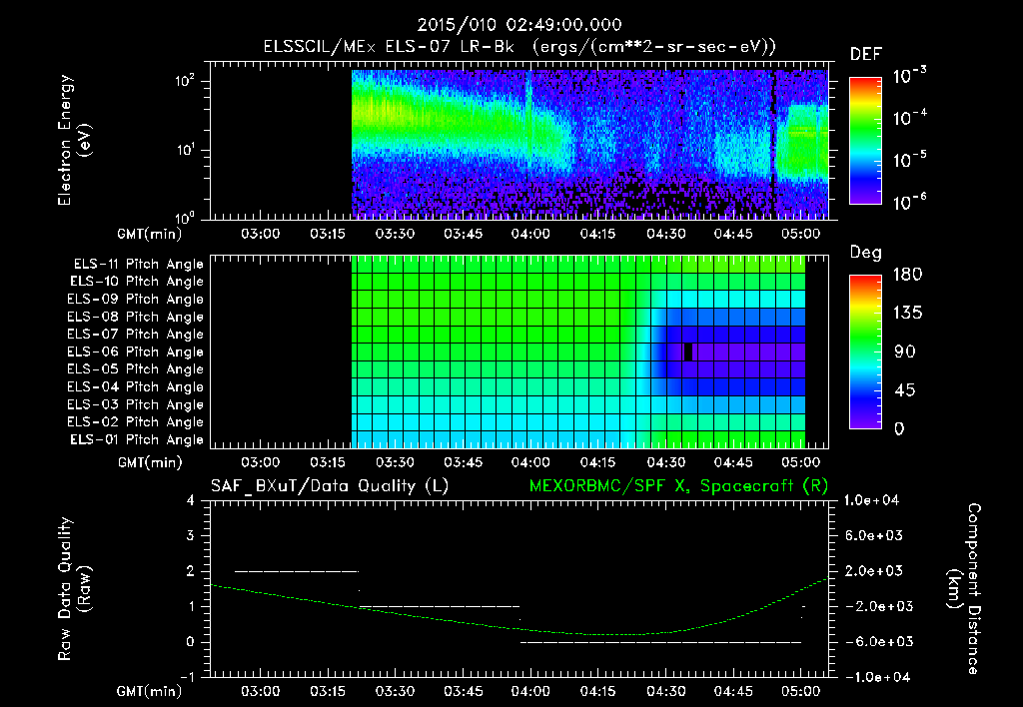
Task: Click the DEF rainbow color scale bar
Action: click(x=866, y=141)
